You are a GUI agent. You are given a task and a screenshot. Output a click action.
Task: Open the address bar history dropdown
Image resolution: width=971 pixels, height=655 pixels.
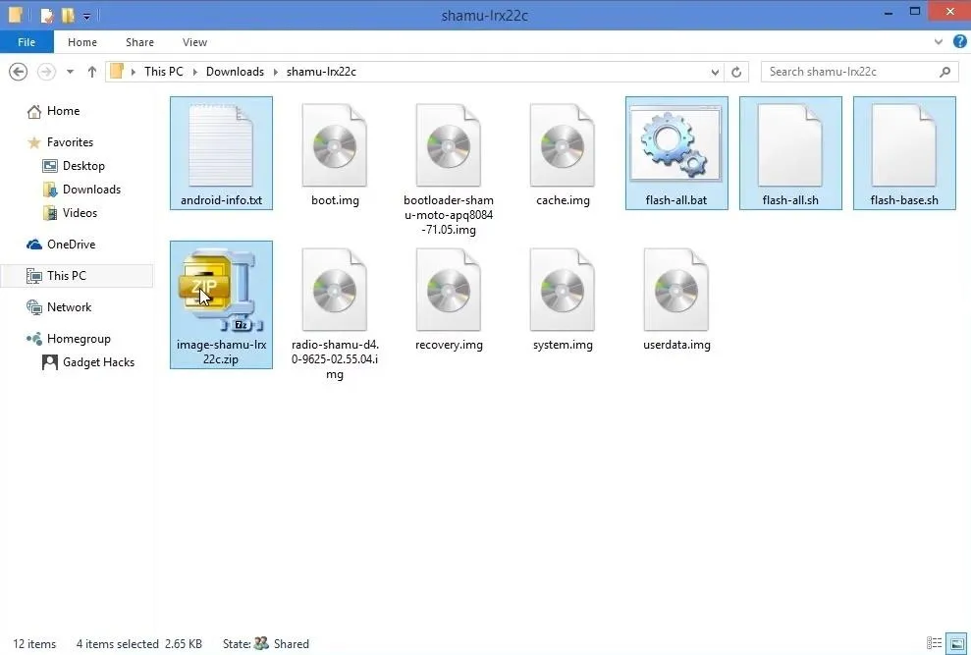715,72
